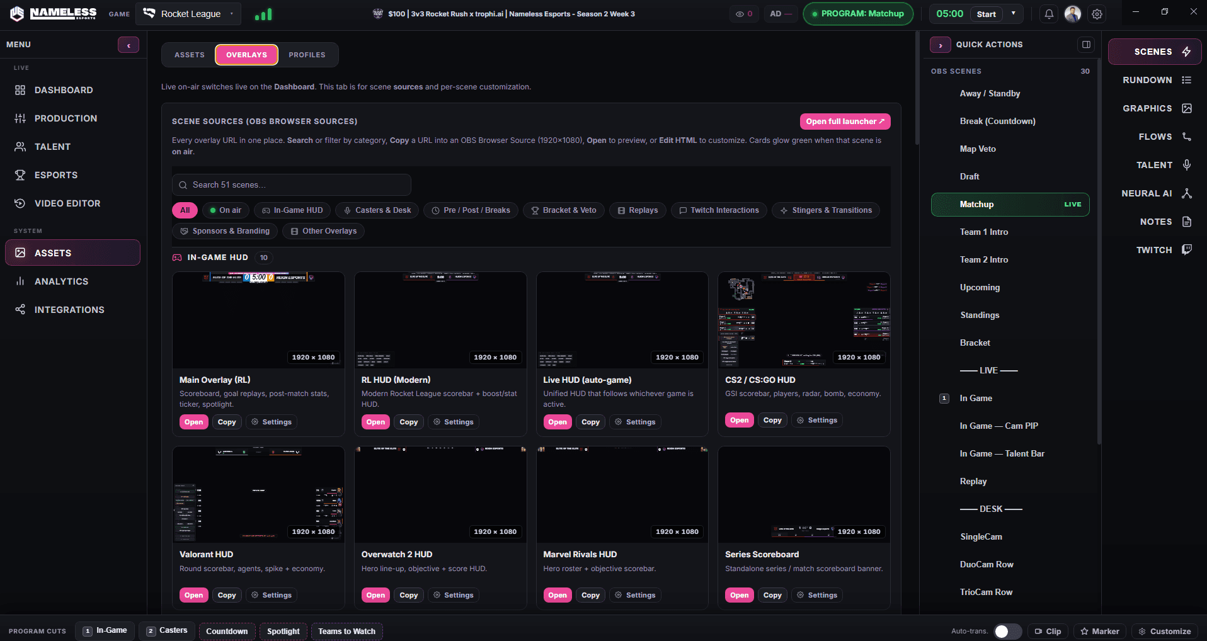Click the user profile avatar
Image resolution: width=1207 pixels, height=641 pixels.
1073,14
